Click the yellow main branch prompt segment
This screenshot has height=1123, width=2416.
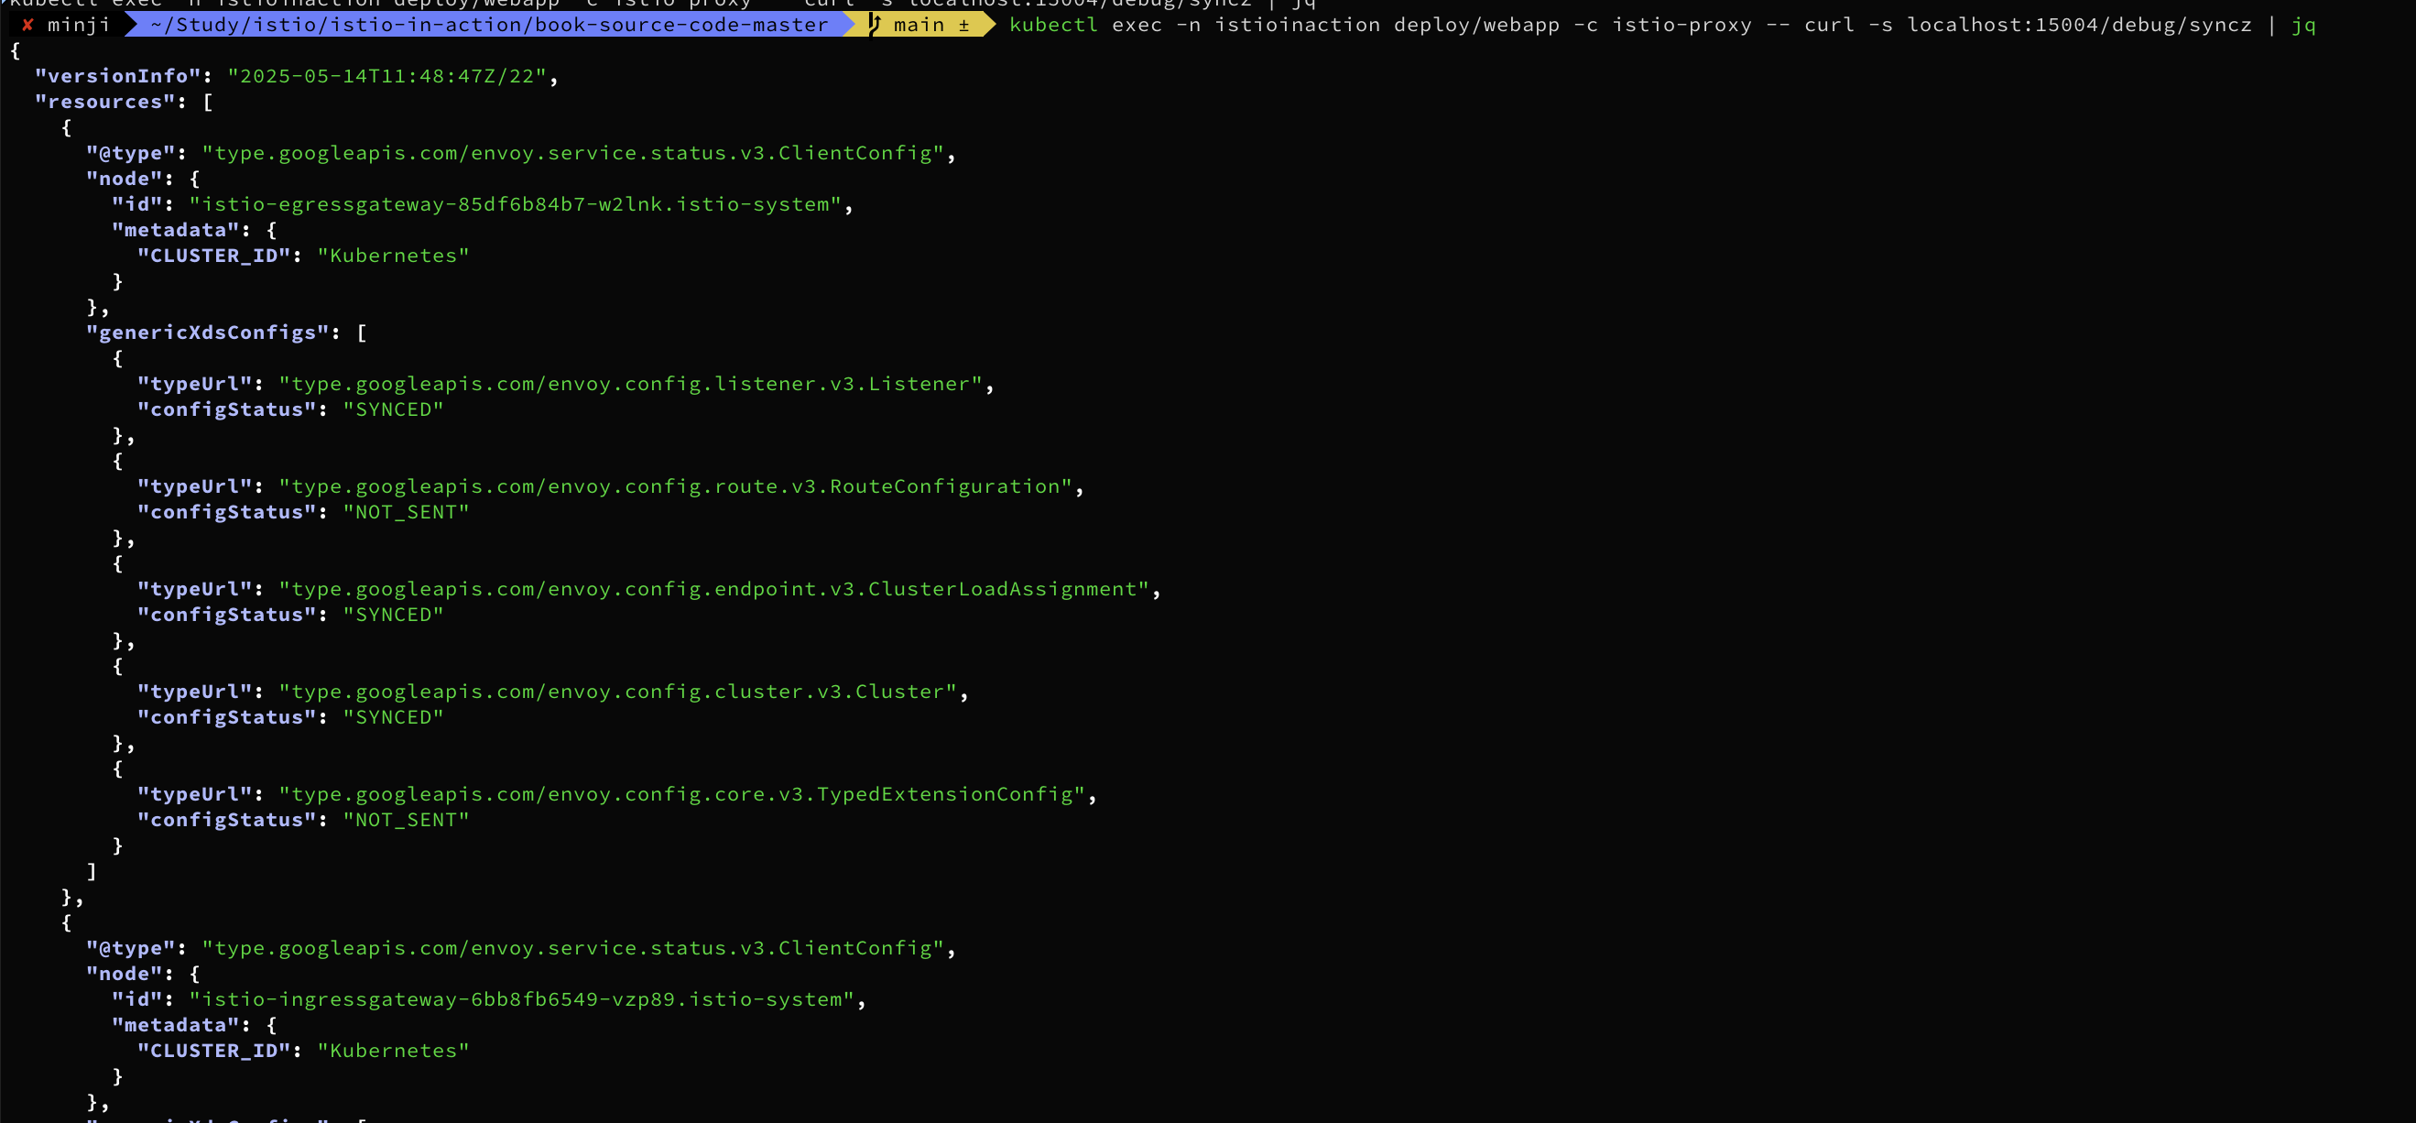(x=919, y=25)
